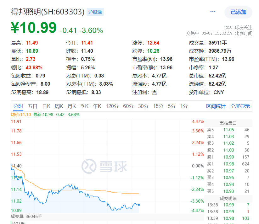259x224 pixels.
Task: Click the 成交量: 36046手 volume label
Action: (26, 216)
